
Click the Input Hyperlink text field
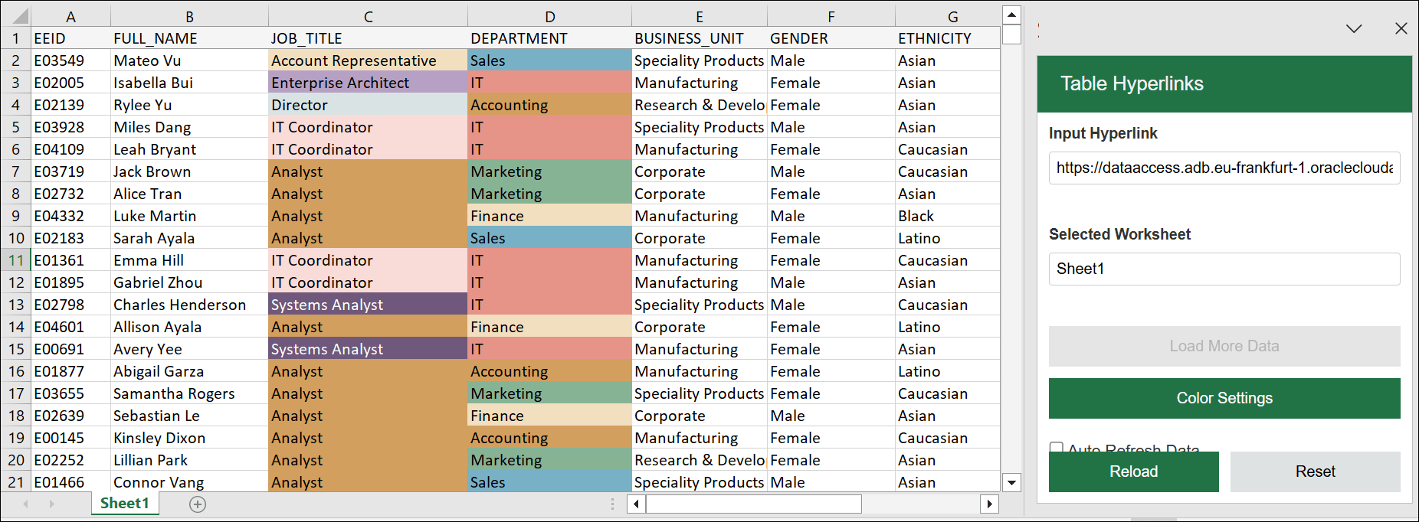[x=1224, y=168]
